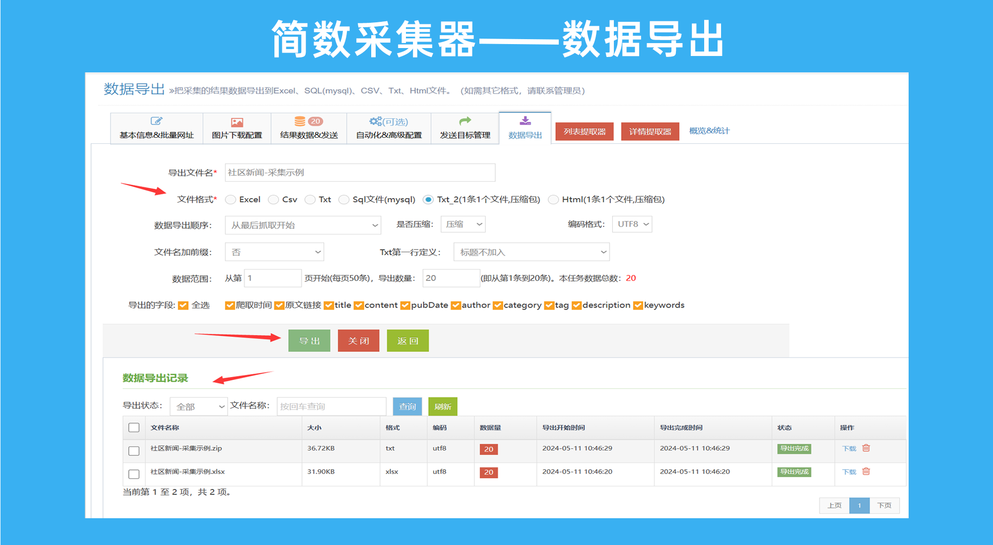993x545 pixels.
Task: Click 下载 link for the xlsx file
Action: tap(849, 472)
